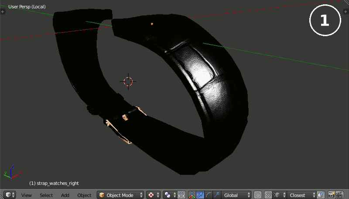This screenshot has height=199, width=349.
Task: Toggle the snap magnet icon
Action: (x=268, y=195)
